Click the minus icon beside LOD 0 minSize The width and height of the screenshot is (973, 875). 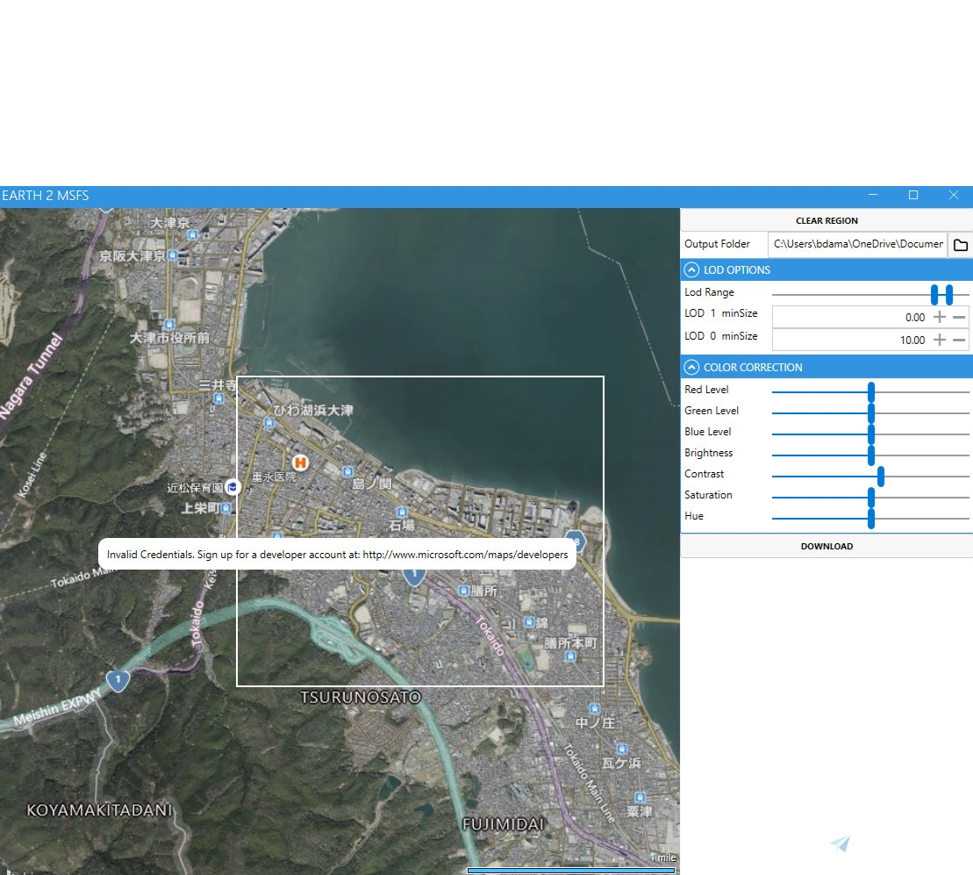point(959,340)
